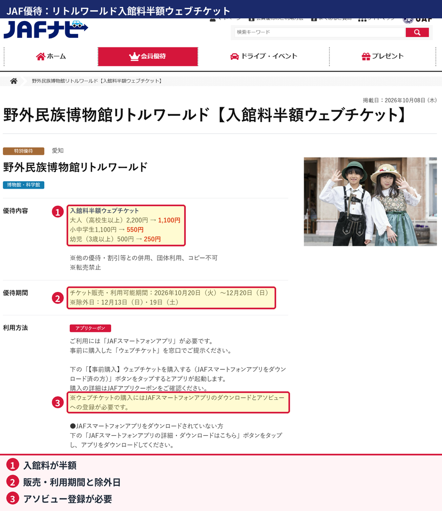
Task: Click the ※除外日:12月13日 line
Action: point(124,302)
